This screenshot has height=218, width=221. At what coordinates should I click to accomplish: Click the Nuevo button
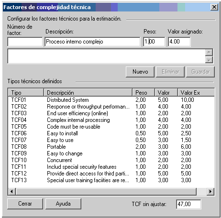140,72
